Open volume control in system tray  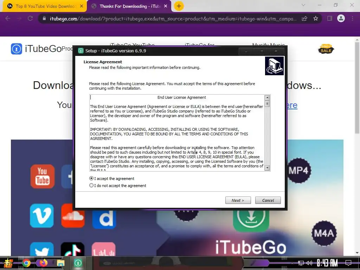tap(309, 263)
